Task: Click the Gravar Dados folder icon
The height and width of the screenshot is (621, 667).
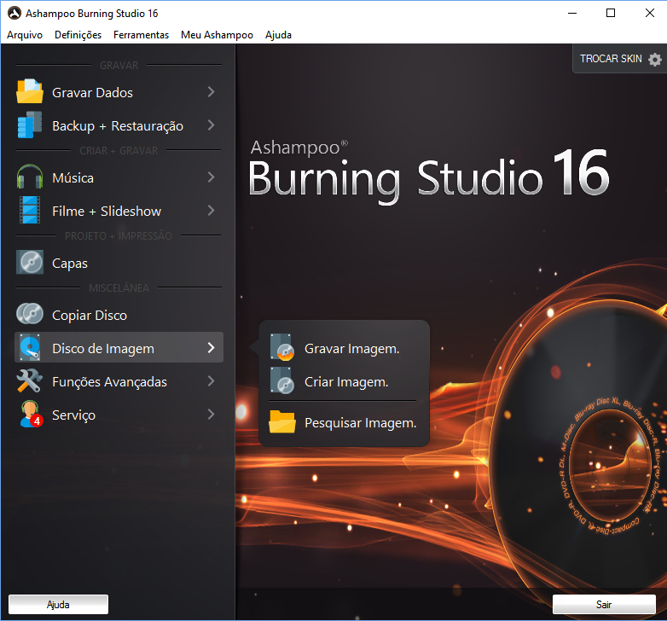Action: click(30, 91)
